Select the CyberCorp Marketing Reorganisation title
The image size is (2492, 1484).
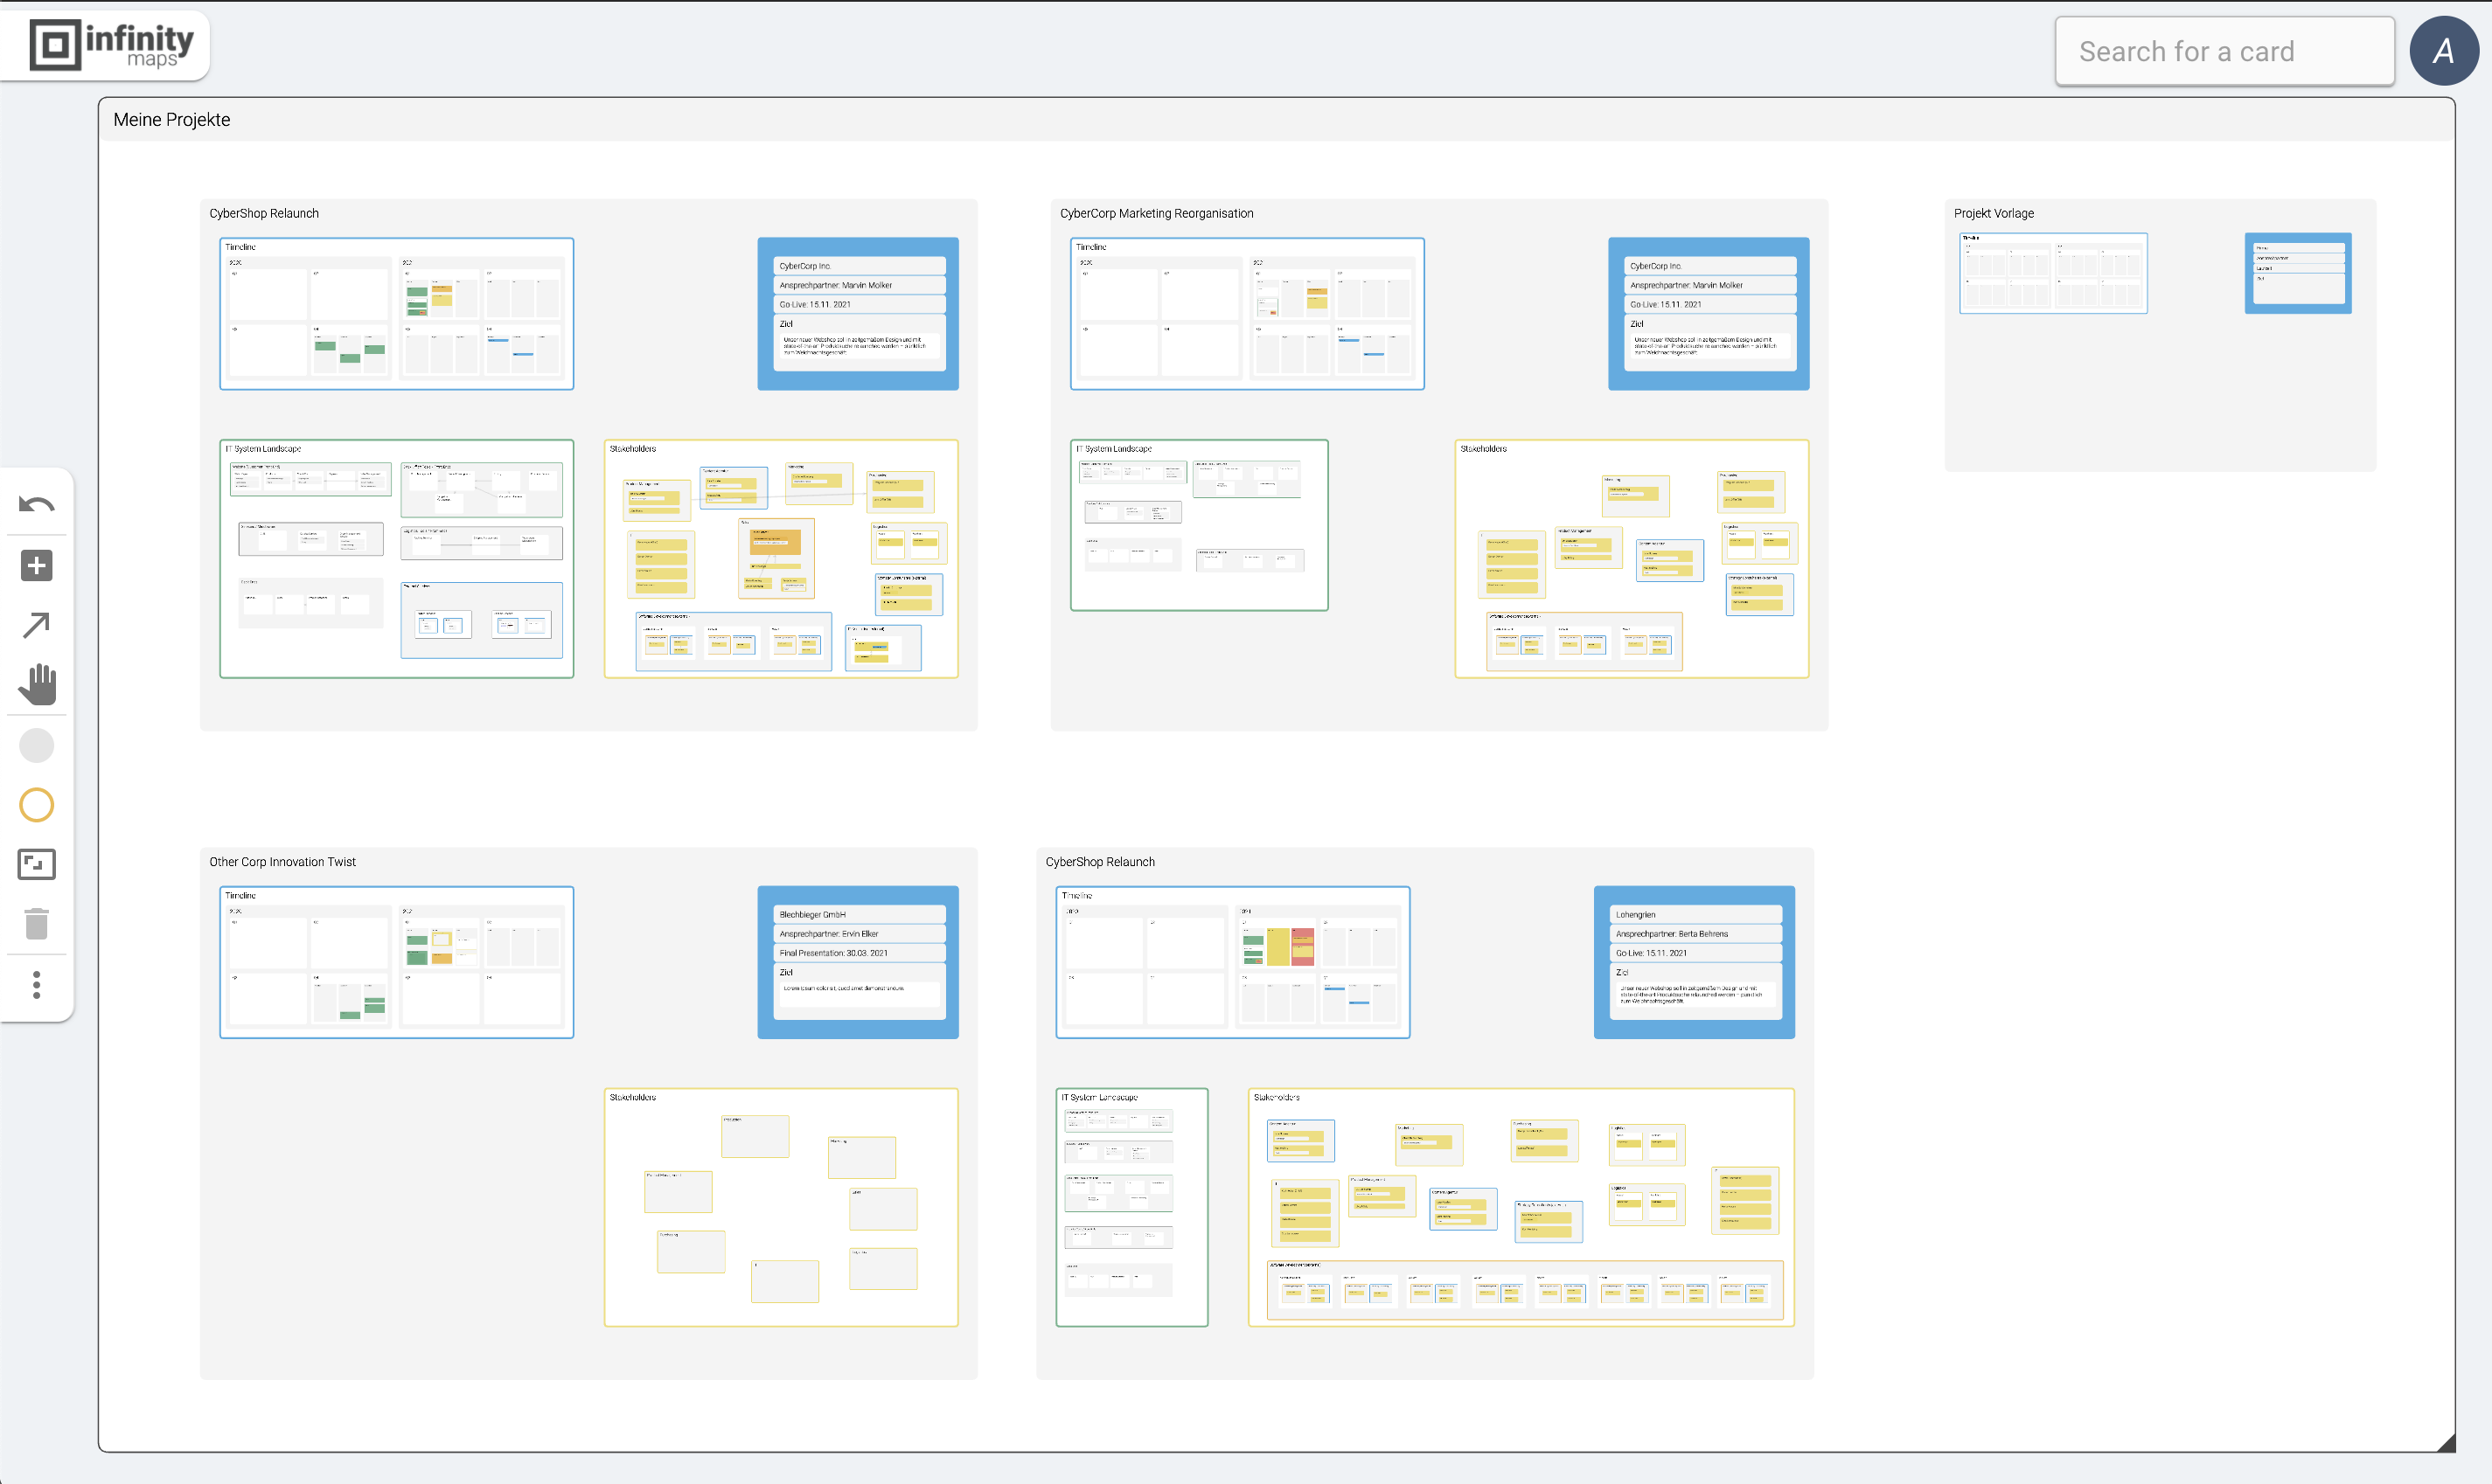tap(1155, 213)
